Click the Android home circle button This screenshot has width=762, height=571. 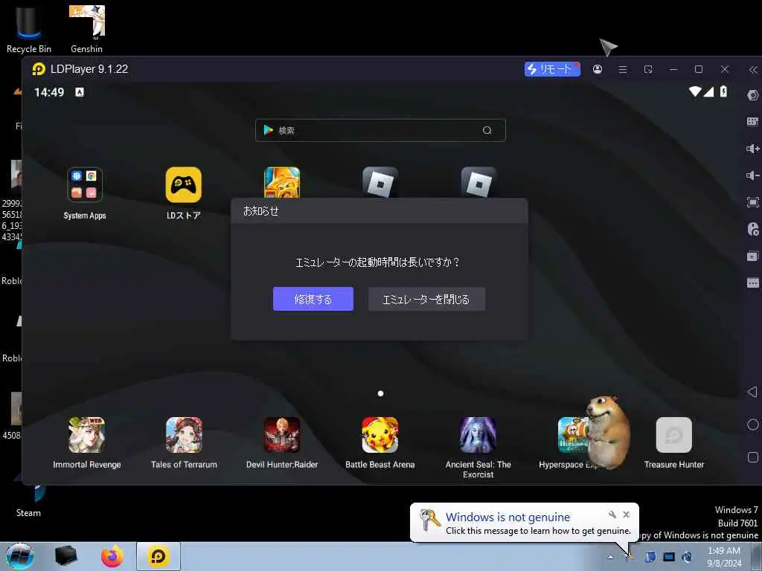(753, 425)
